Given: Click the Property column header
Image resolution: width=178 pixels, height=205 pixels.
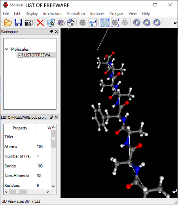Looking at the screenshot, I should pyautogui.click(x=20, y=128).
